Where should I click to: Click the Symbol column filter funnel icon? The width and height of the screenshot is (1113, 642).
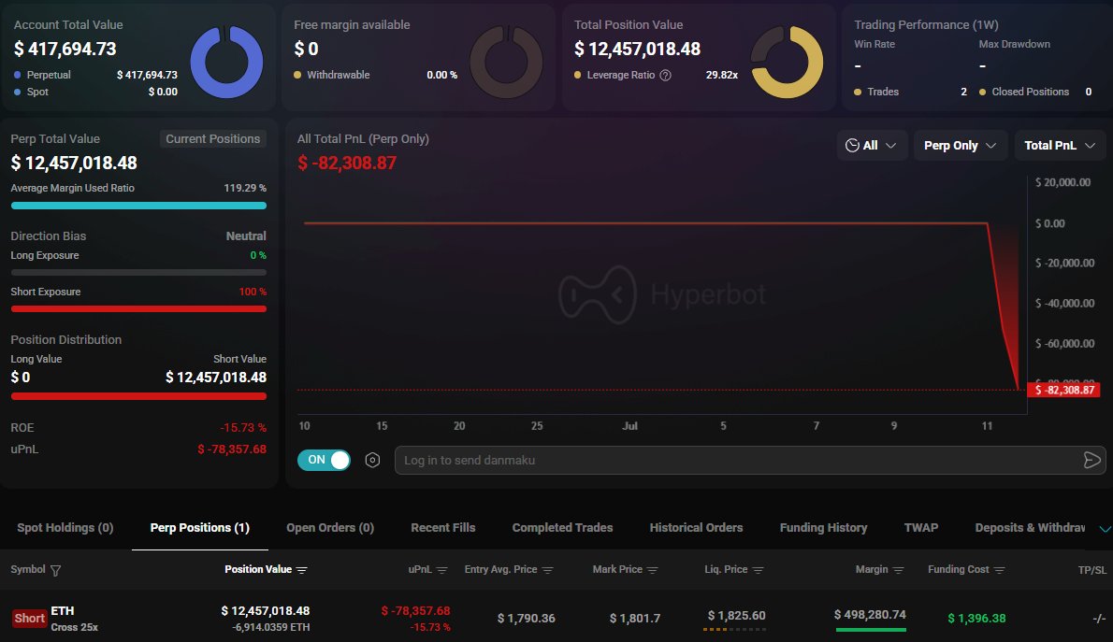55,570
